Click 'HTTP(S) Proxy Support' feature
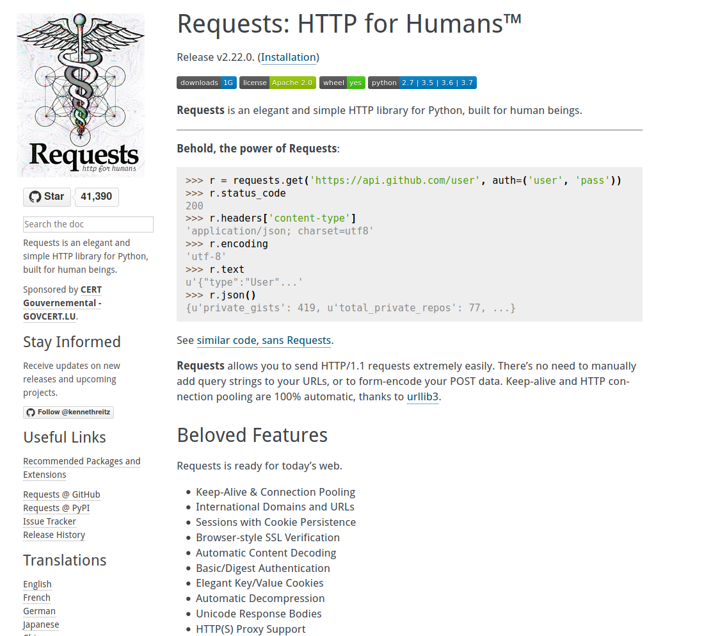Screen dimensions: 704x636 point(250,629)
